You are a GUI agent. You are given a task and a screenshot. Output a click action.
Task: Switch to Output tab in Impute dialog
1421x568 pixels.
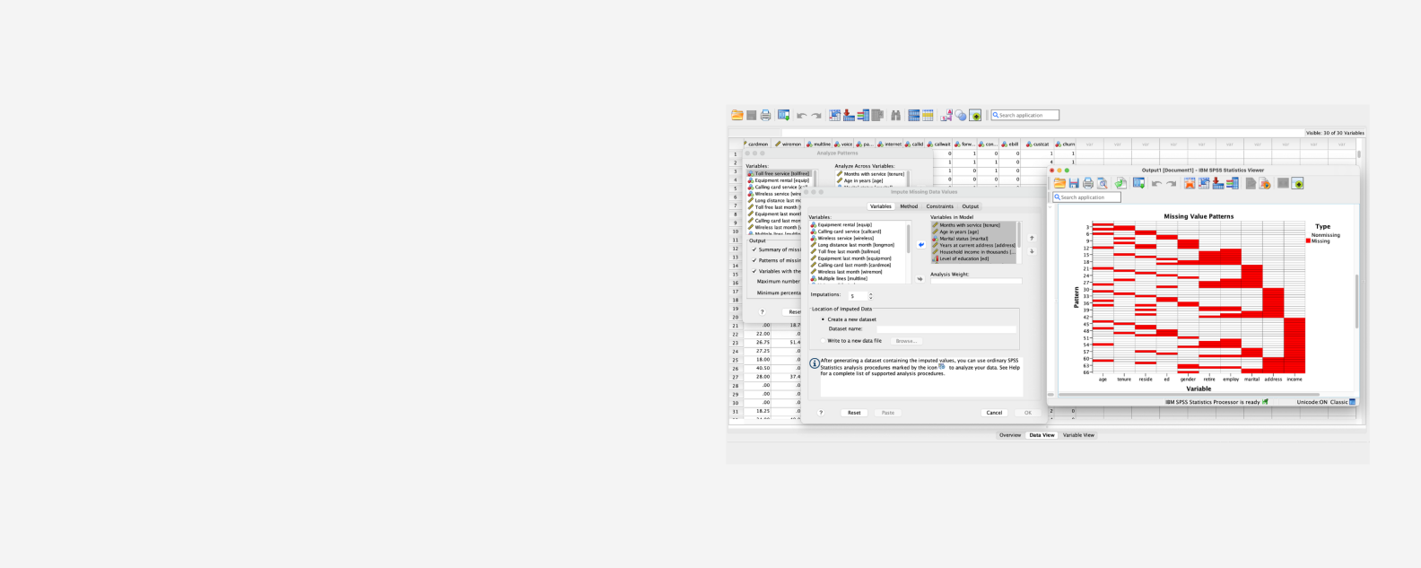point(971,206)
